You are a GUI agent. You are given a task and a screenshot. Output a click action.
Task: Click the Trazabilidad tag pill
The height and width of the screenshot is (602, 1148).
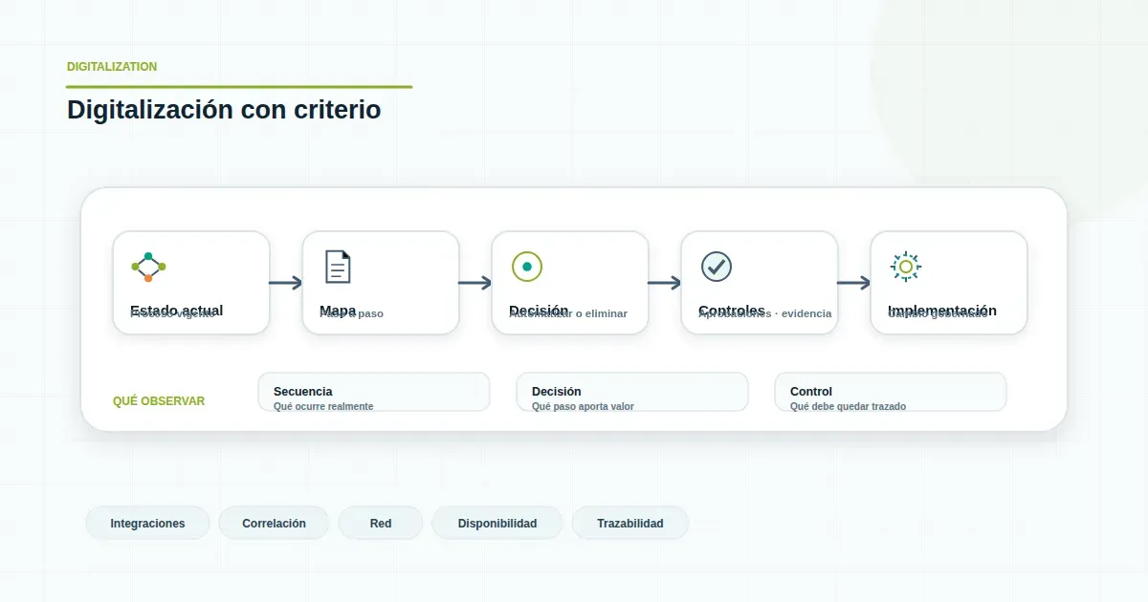(630, 524)
